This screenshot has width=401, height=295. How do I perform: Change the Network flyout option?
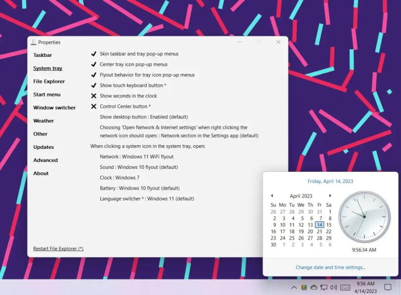136,156
